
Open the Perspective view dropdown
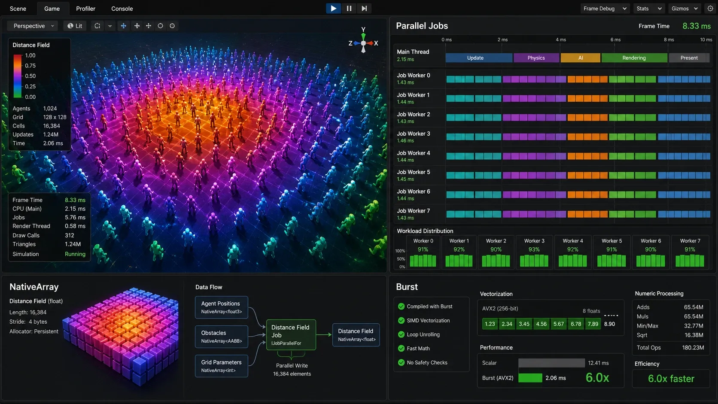(x=33, y=26)
